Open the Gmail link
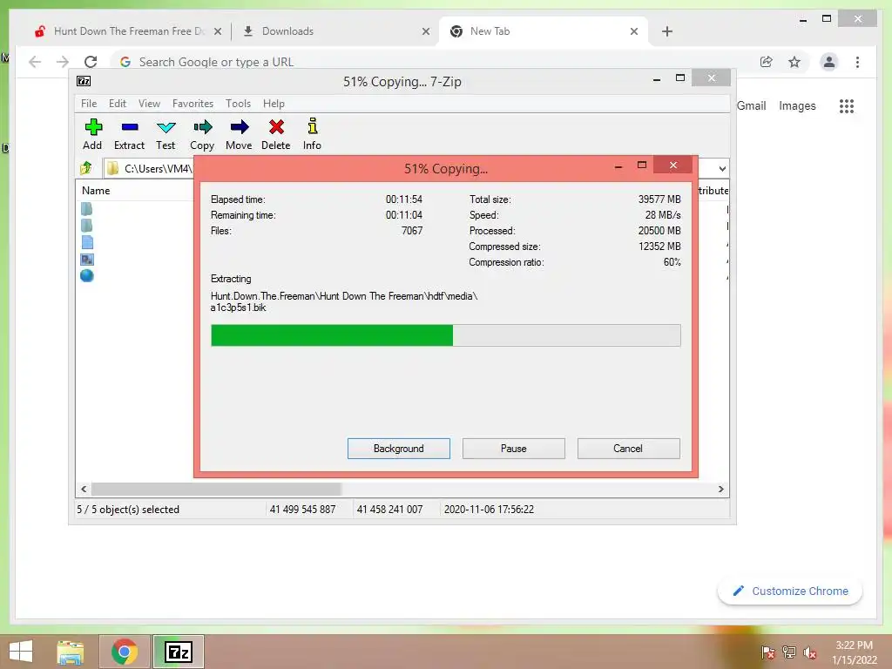 coord(752,105)
